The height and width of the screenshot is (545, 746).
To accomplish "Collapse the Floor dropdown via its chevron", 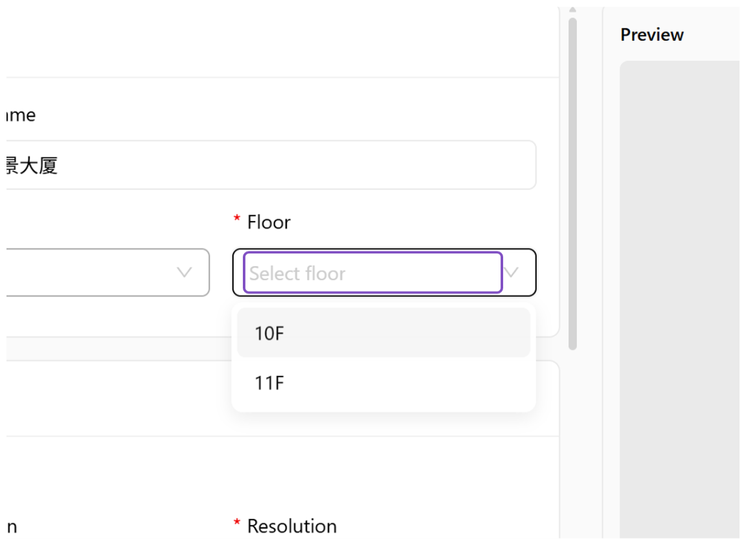I will pyautogui.click(x=511, y=272).
